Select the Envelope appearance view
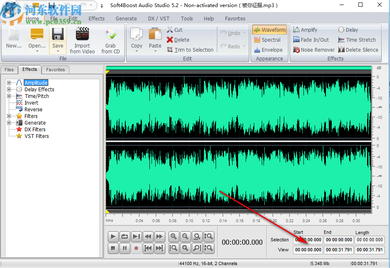The height and width of the screenshot is (268, 390). click(269, 50)
